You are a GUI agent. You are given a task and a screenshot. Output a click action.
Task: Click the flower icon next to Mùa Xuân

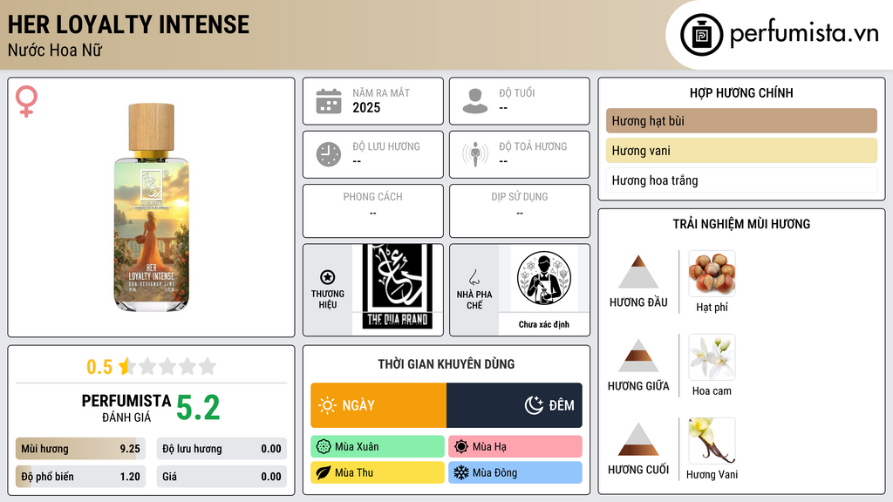point(324,447)
